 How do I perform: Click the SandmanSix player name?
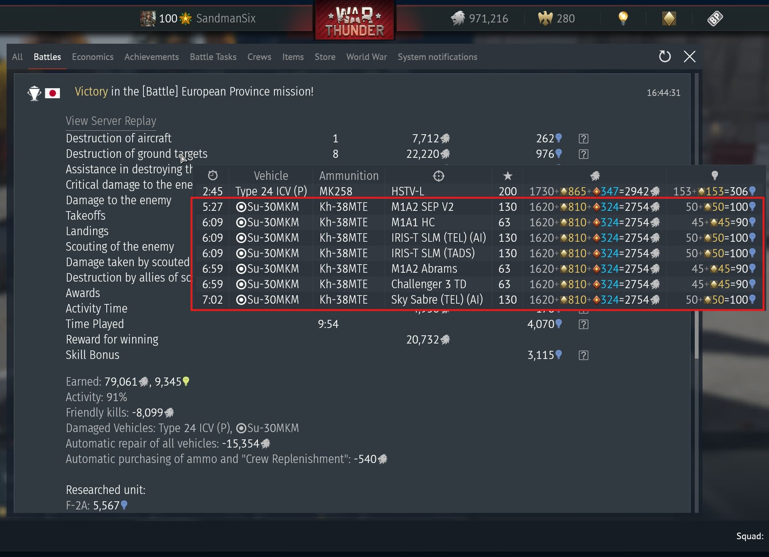[226, 18]
